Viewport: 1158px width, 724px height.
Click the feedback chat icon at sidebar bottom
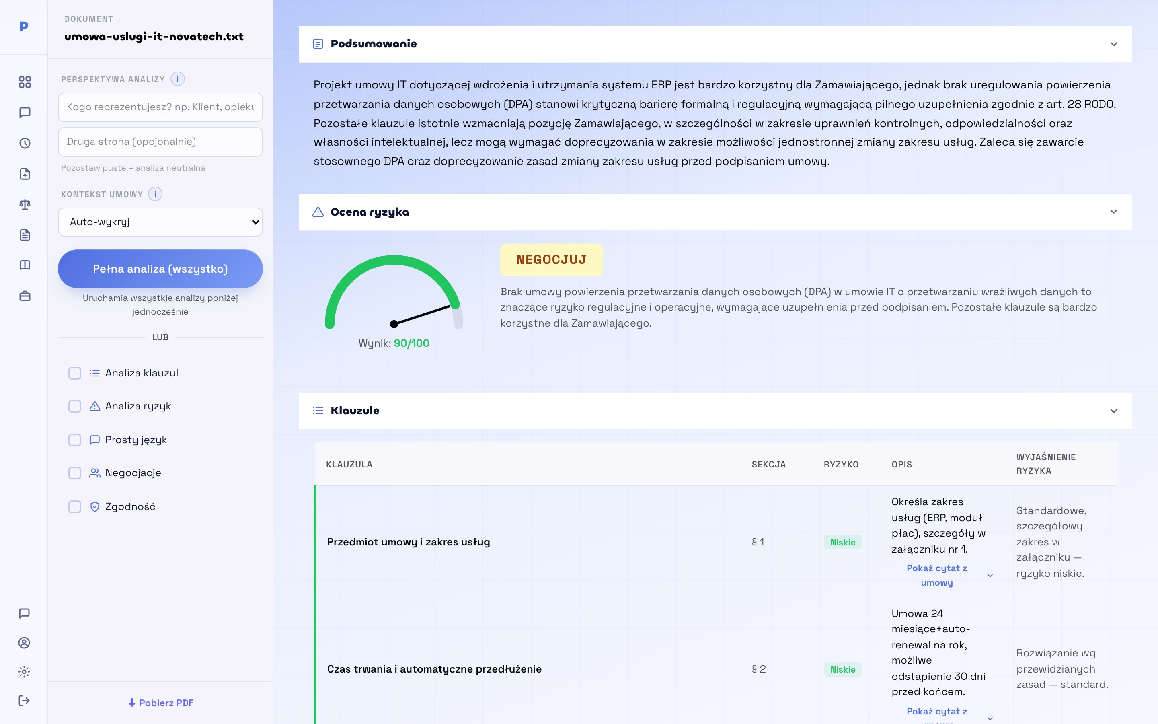click(24, 613)
